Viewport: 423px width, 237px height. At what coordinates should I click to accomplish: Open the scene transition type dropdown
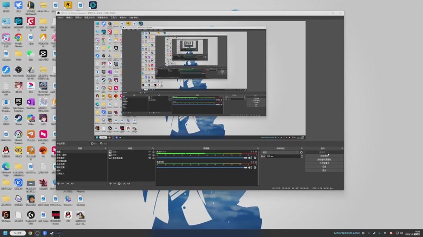pos(280,152)
